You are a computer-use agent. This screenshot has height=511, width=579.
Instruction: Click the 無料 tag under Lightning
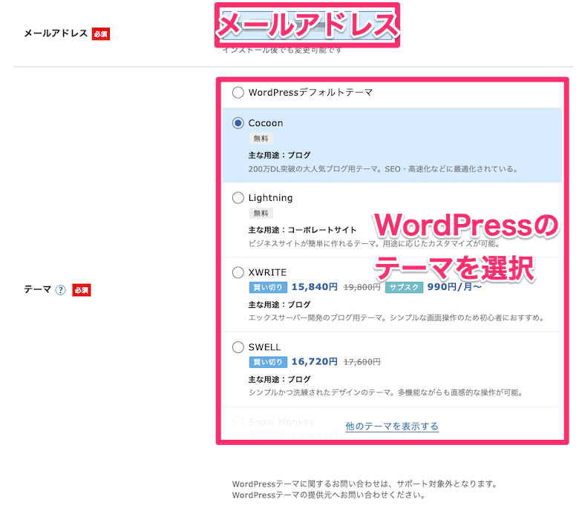[261, 213]
